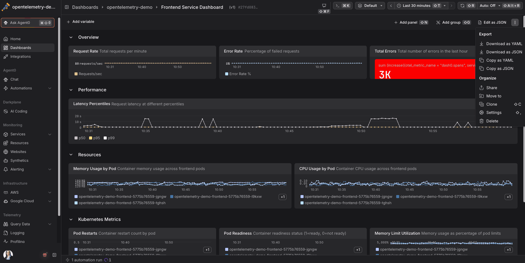Open the Auto refresh Off dropdown

coord(500,6)
